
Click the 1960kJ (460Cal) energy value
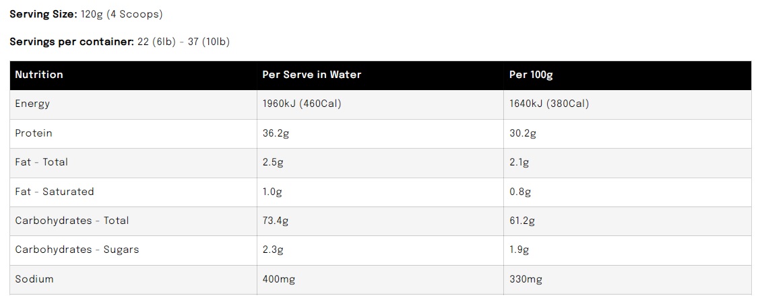point(301,104)
